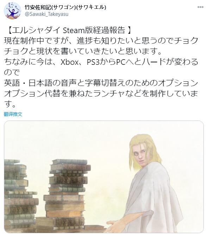Click the final す。 ending the tweet
The width and height of the screenshot is (207, 235).
10,104
